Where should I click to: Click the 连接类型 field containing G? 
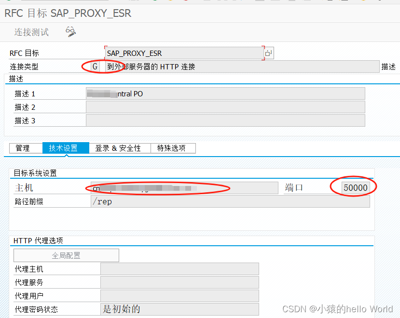[94, 66]
